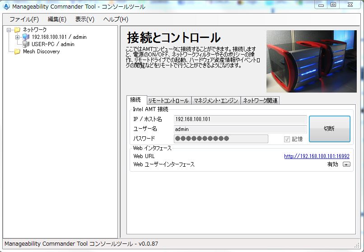
Task: Close the Manageability Commander window
Action: click(350, 5)
